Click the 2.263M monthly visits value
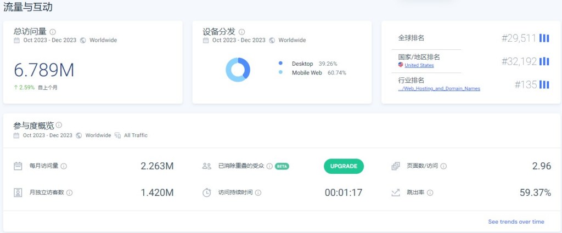Viewport: 562px width, 233px height. point(157,166)
